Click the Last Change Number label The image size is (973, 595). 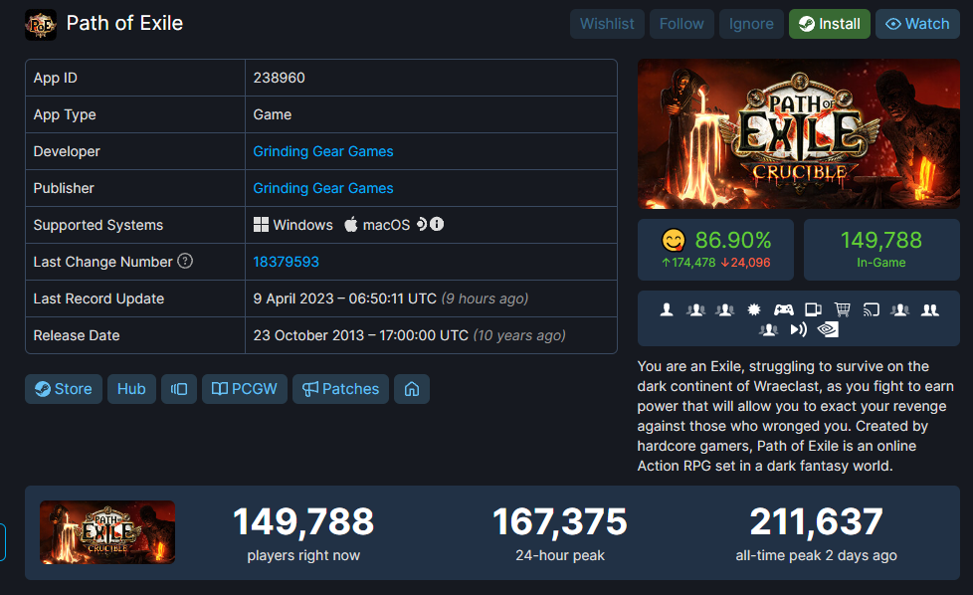103,262
